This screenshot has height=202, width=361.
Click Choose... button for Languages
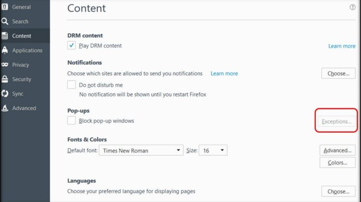pyautogui.click(x=338, y=191)
